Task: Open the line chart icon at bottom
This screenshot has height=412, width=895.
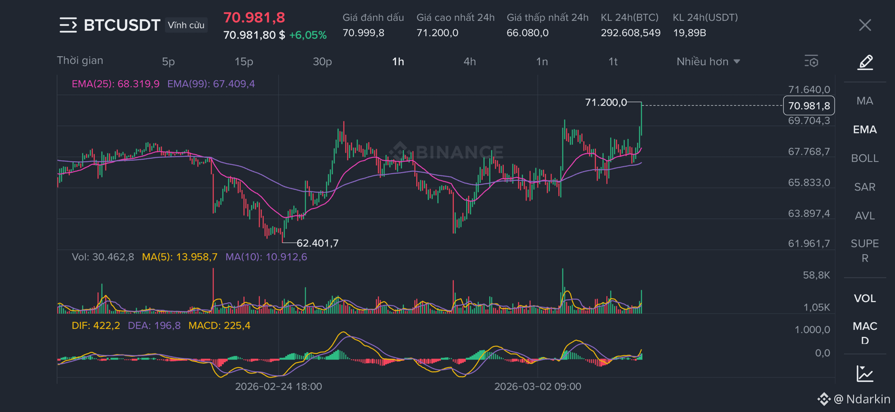Action: point(865,374)
